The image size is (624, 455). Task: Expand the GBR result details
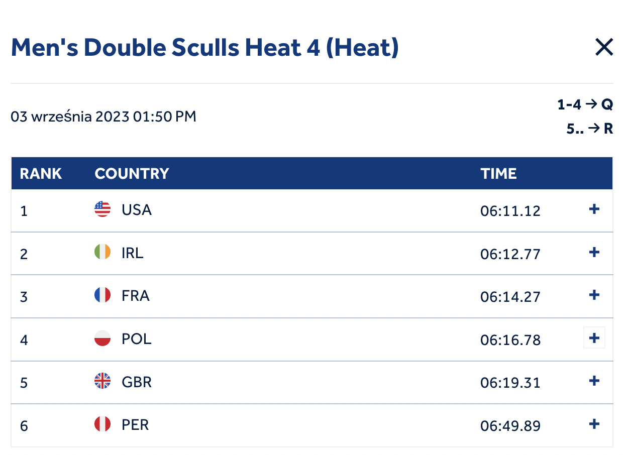click(594, 381)
